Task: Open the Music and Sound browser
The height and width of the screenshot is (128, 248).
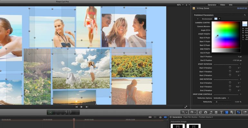Action: click(x=211, y=112)
